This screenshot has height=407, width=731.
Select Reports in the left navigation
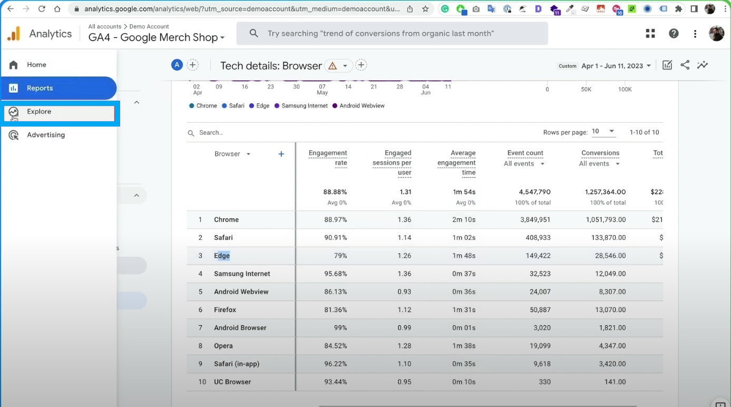(59, 88)
